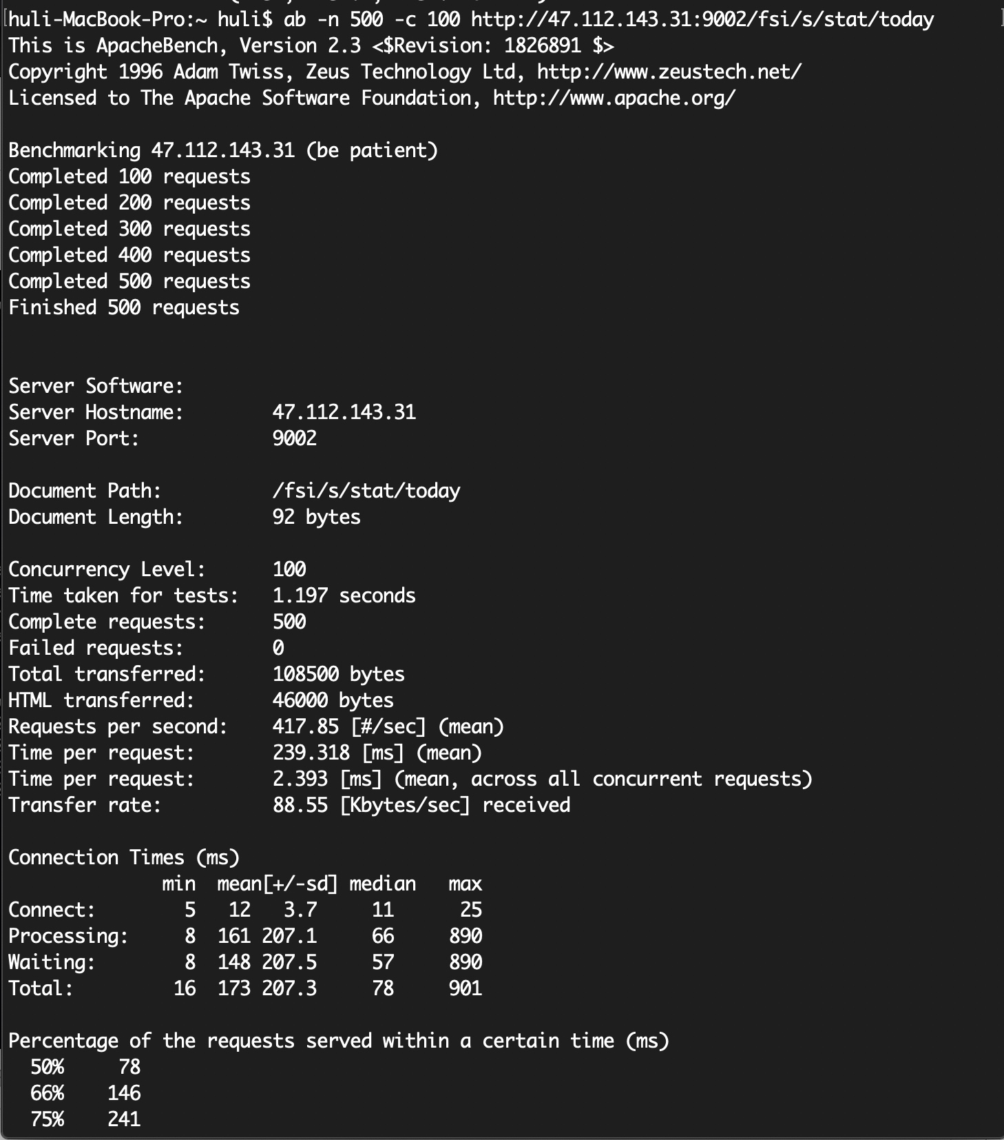
Task: Click the Completed 300 requests line
Action: [x=129, y=229]
